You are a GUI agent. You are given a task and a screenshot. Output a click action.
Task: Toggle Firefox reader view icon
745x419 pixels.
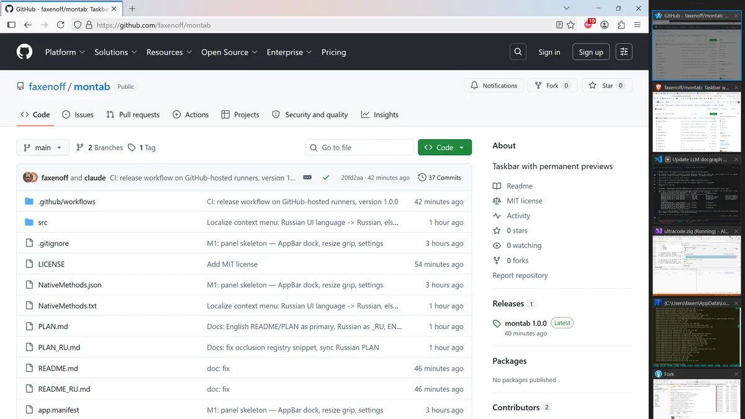(x=559, y=25)
